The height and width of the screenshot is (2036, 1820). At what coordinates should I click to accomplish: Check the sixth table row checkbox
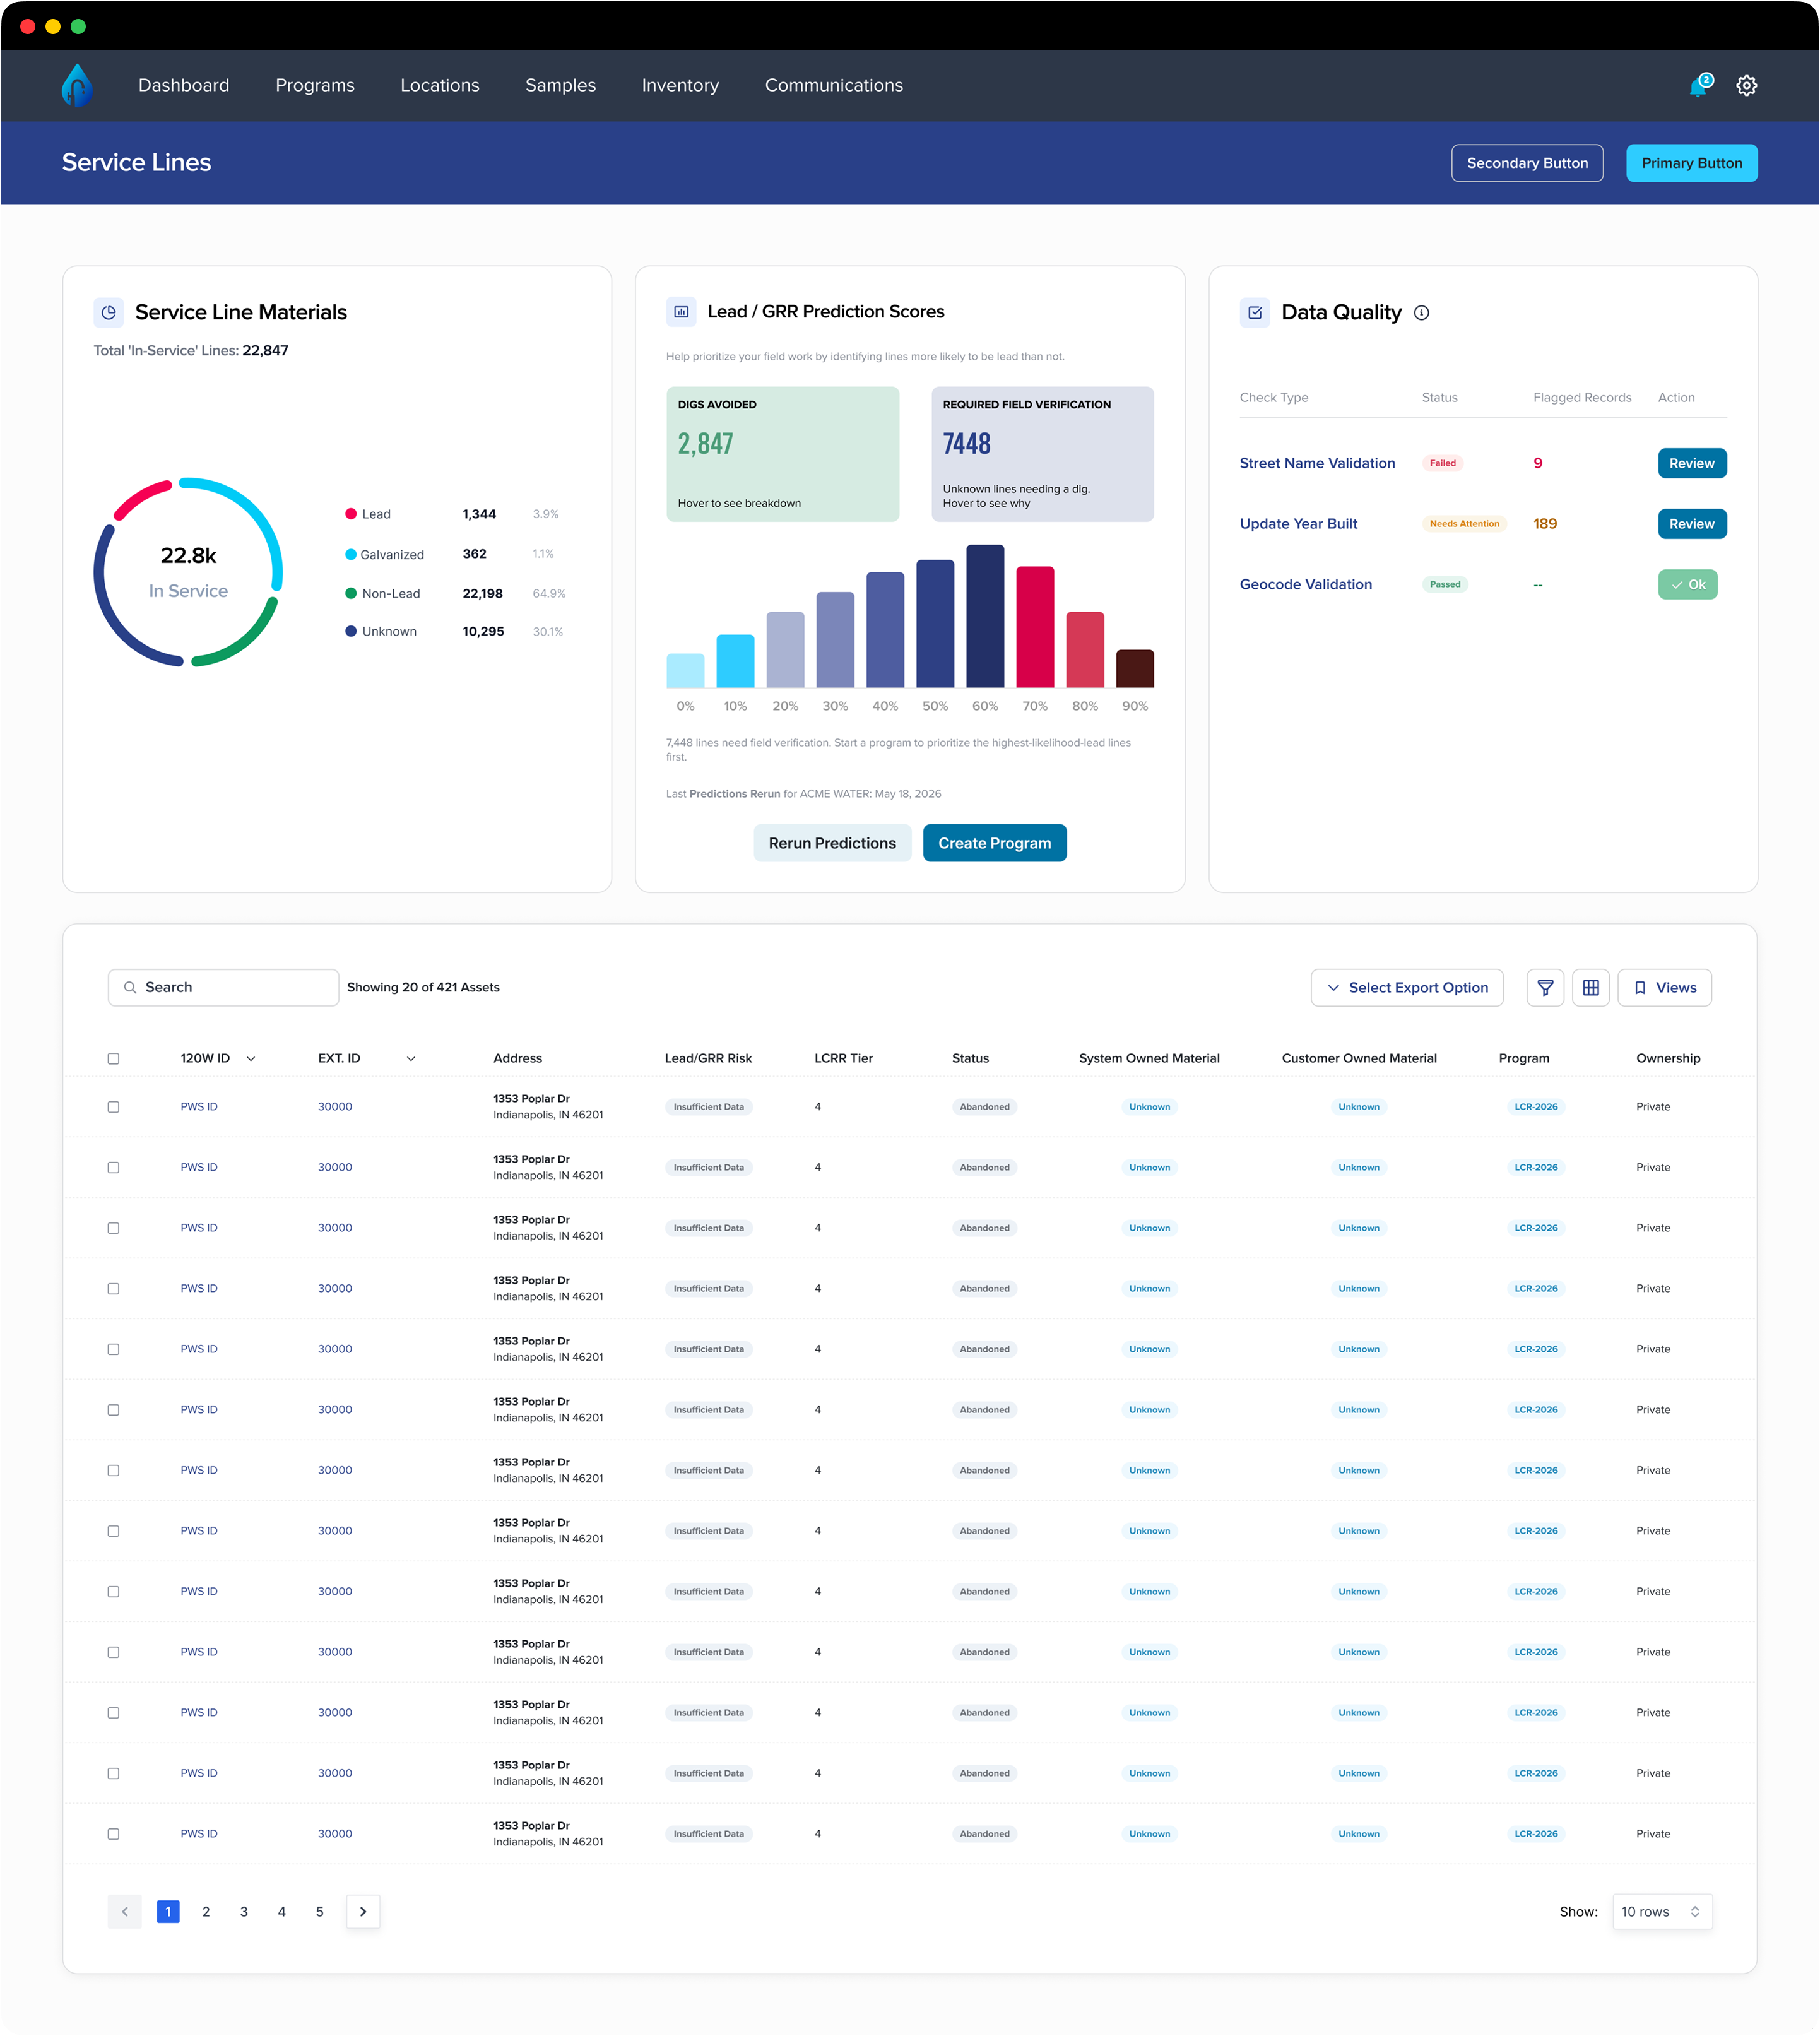pyautogui.click(x=113, y=1410)
